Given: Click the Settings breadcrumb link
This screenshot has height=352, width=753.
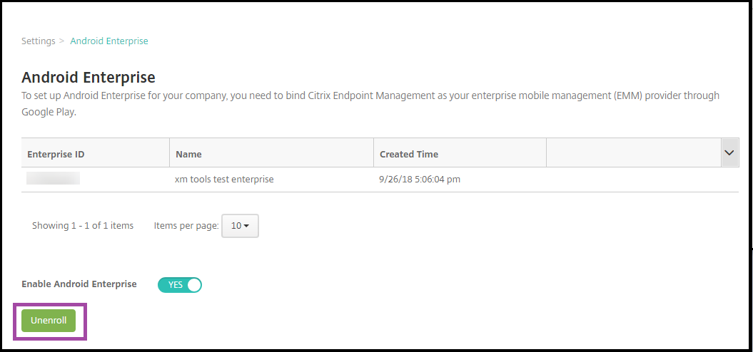Looking at the screenshot, I should pyautogui.click(x=38, y=41).
